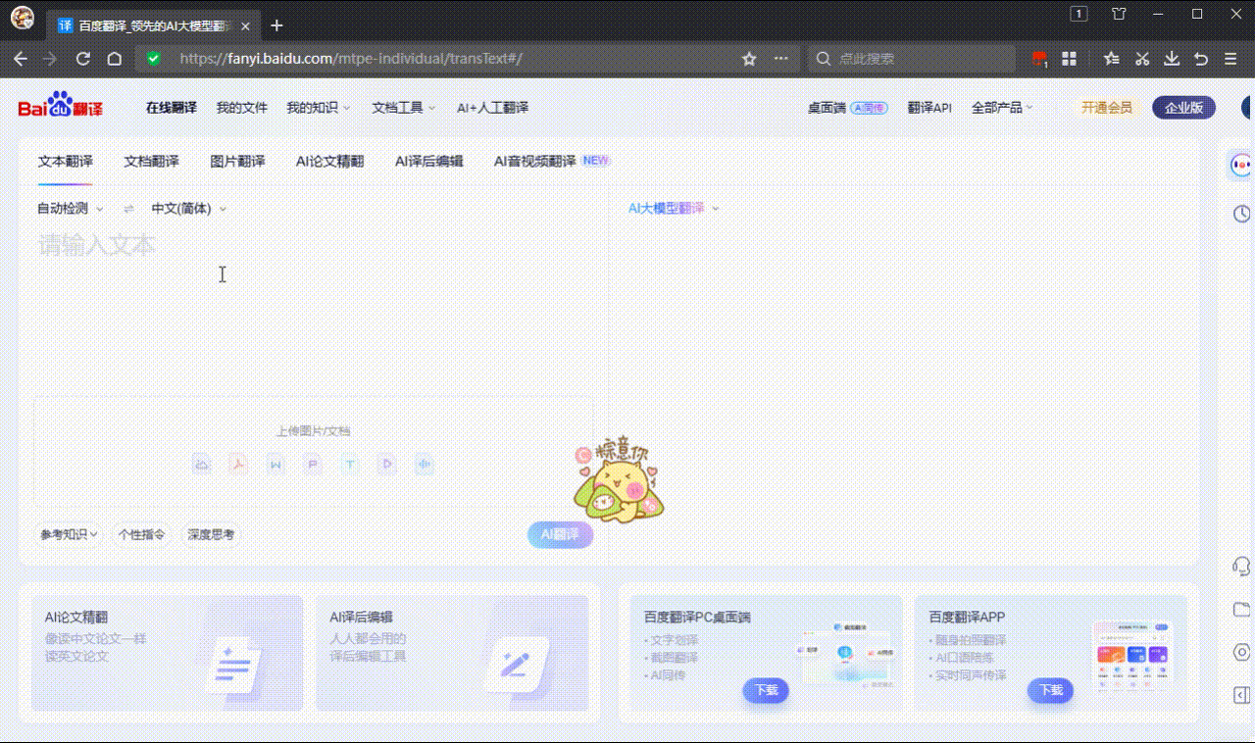Upload an image using the picture icon
Viewport: 1255px width, 743px height.
[202, 464]
